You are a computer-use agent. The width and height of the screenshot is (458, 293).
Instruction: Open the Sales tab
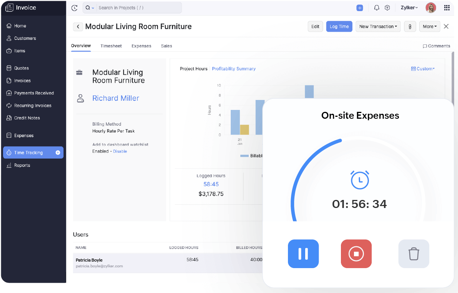coord(166,46)
